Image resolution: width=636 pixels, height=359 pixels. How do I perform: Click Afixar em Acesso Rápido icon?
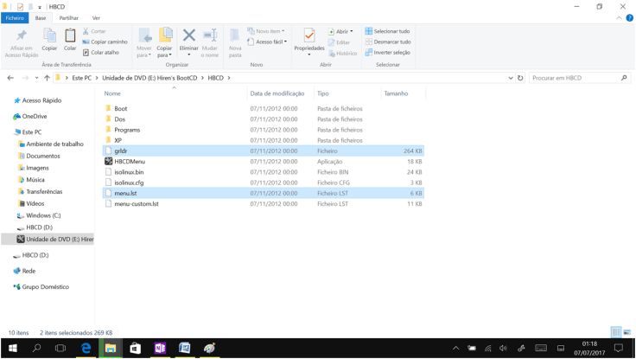click(x=21, y=40)
